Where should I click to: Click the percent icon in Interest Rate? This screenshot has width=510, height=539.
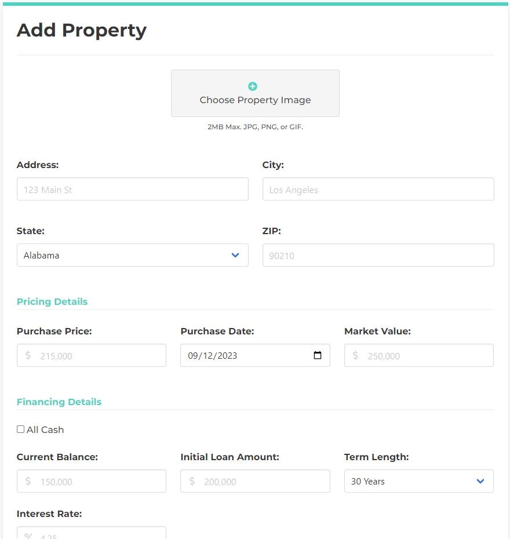(x=28, y=536)
